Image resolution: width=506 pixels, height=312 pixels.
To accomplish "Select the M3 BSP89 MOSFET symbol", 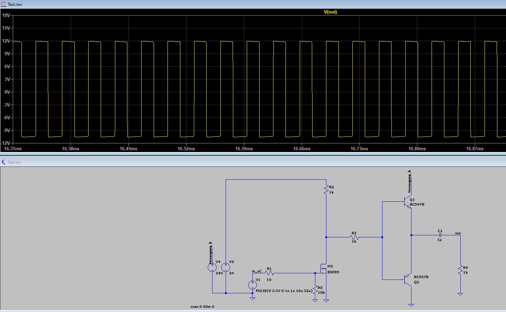I will [323, 268].
